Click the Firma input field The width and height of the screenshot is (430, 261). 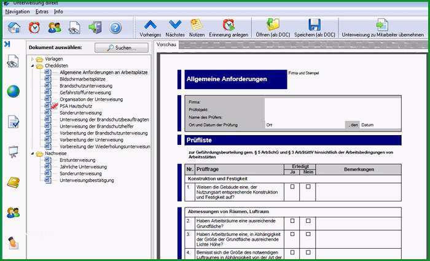[x=333, y=102]
